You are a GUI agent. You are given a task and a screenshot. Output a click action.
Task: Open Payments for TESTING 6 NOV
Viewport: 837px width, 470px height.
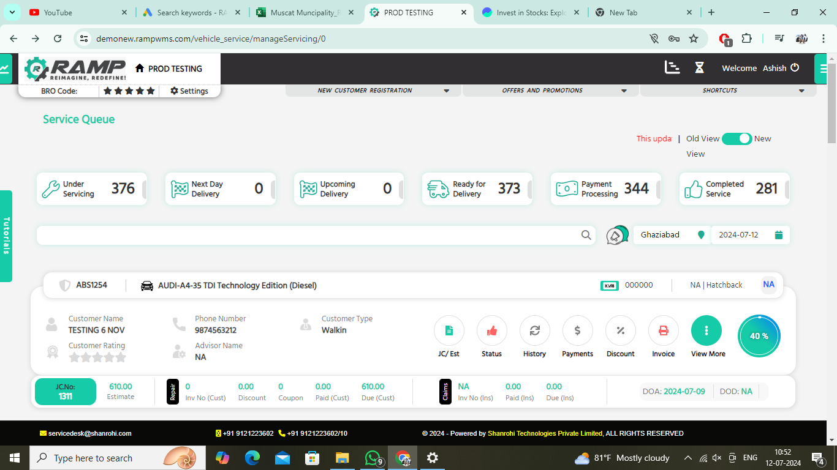pyautogui.click(x=577, y=330)
